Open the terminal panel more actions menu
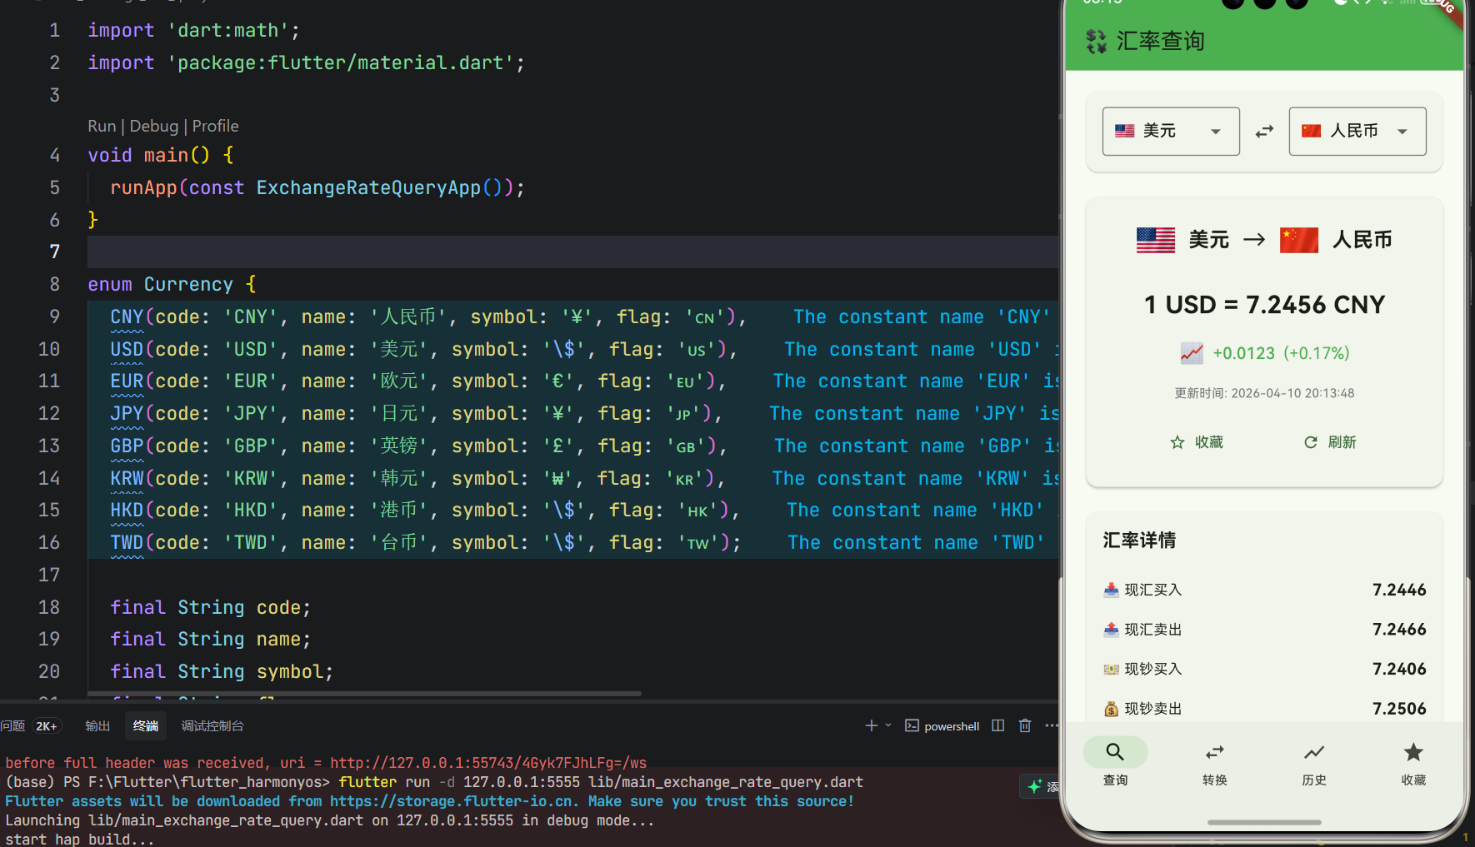Screen dimensions: 1475x847 [1051, 725]
